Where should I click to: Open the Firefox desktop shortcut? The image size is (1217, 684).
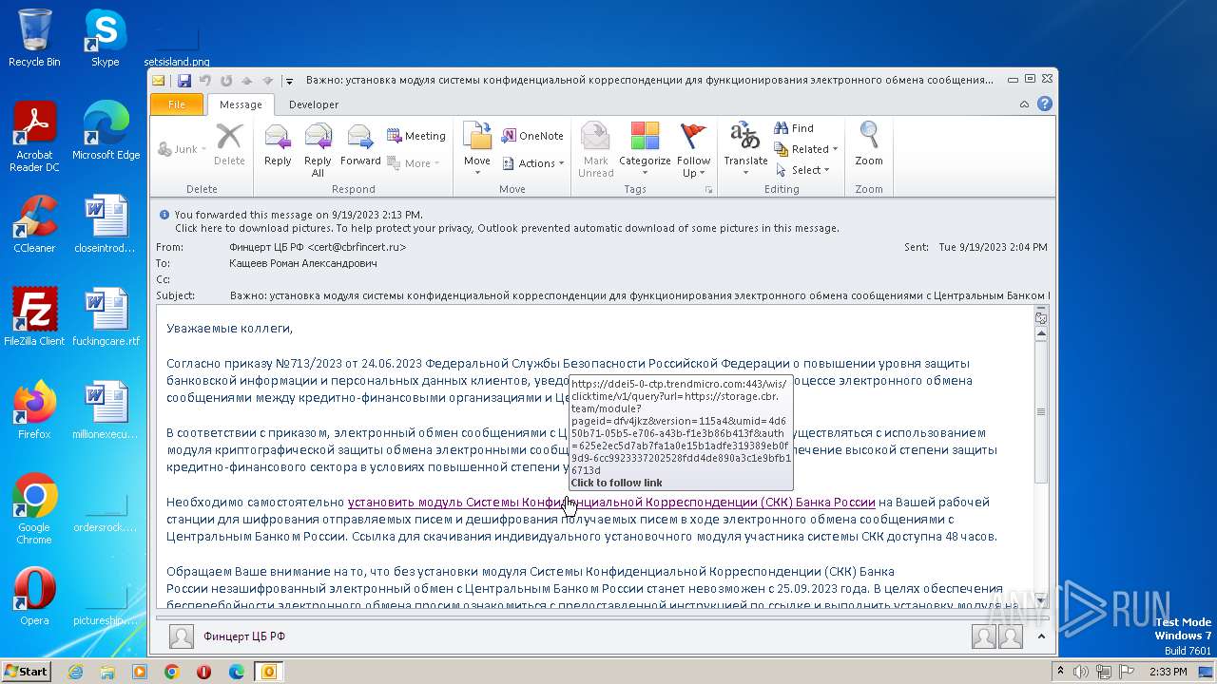pos(34,409)
